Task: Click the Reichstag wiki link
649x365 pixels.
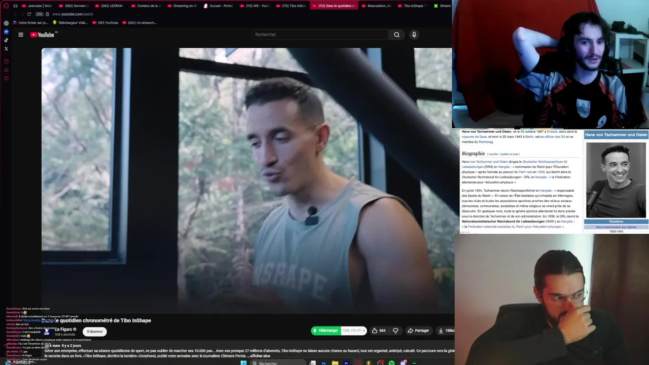Action: (485, 141)
